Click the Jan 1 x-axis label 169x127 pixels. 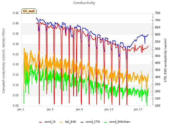tap(21, 109)
